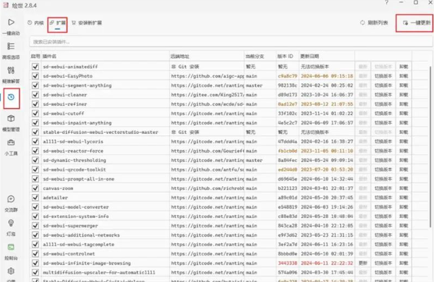Open the settings gear in sidebar
Viewport: 434px width, 282px height.
[11, 271]
